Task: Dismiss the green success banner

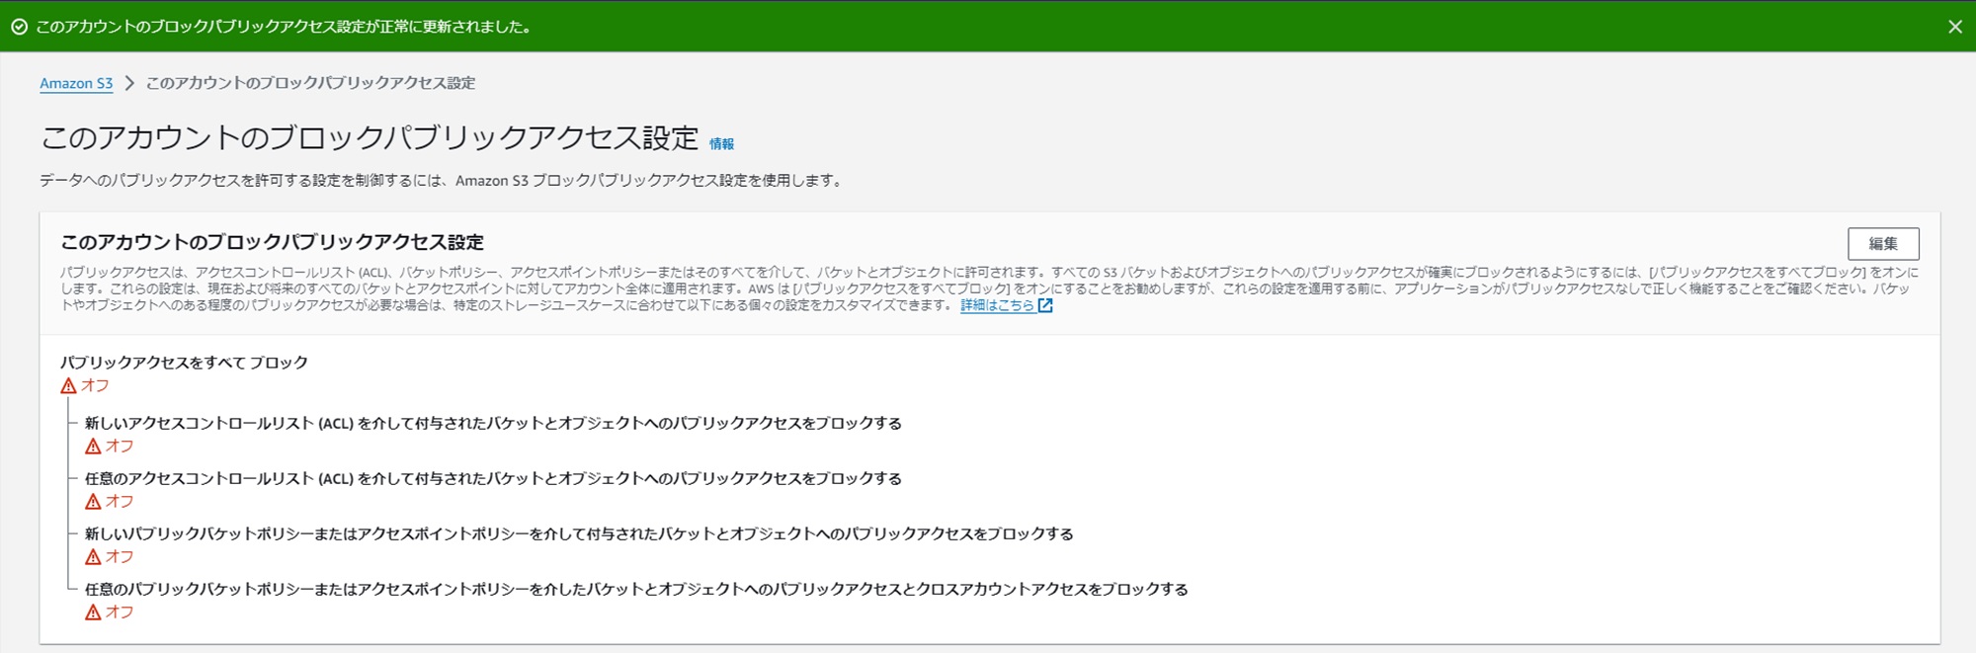Action: 1954,27
